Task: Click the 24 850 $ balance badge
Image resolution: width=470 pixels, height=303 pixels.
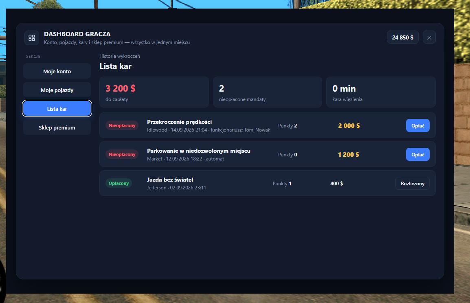Action: 402,37
